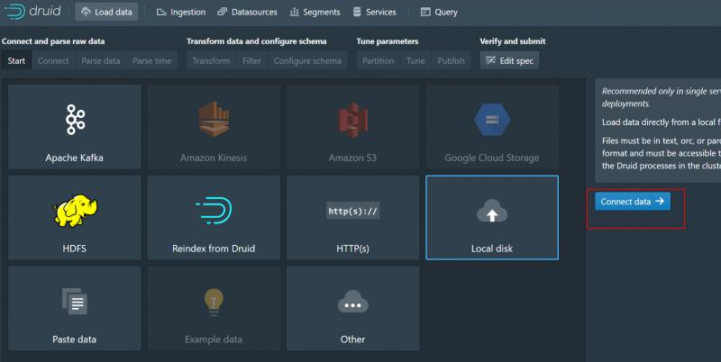Select the Publish step tab
The height and width of the screenshot is (362, 721).
pyautogui.click(x=452, y=60)
